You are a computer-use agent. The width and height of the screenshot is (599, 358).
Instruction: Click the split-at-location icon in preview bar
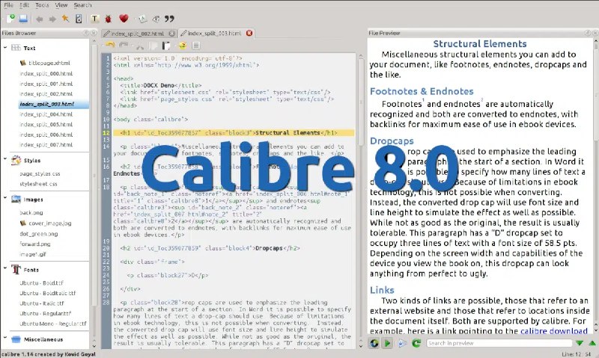coord(402,343)
